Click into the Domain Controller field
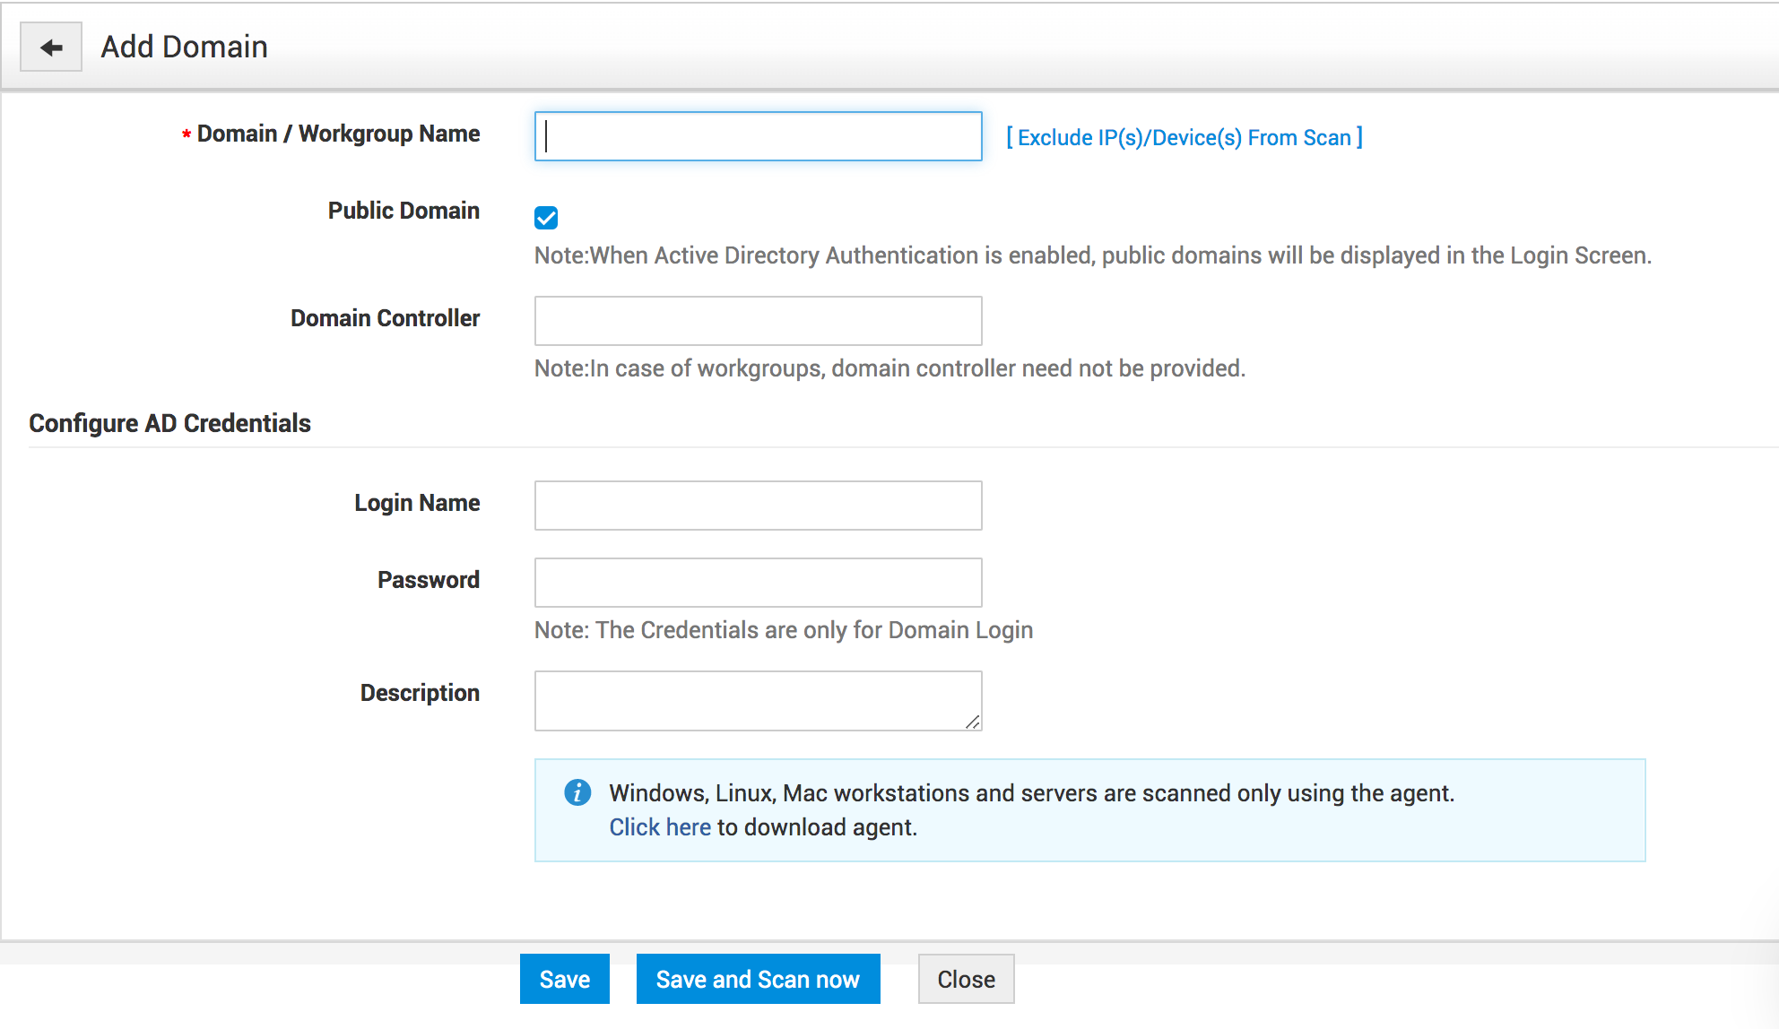Viewport: 1779px width, 1029px height. click(758, 321)
